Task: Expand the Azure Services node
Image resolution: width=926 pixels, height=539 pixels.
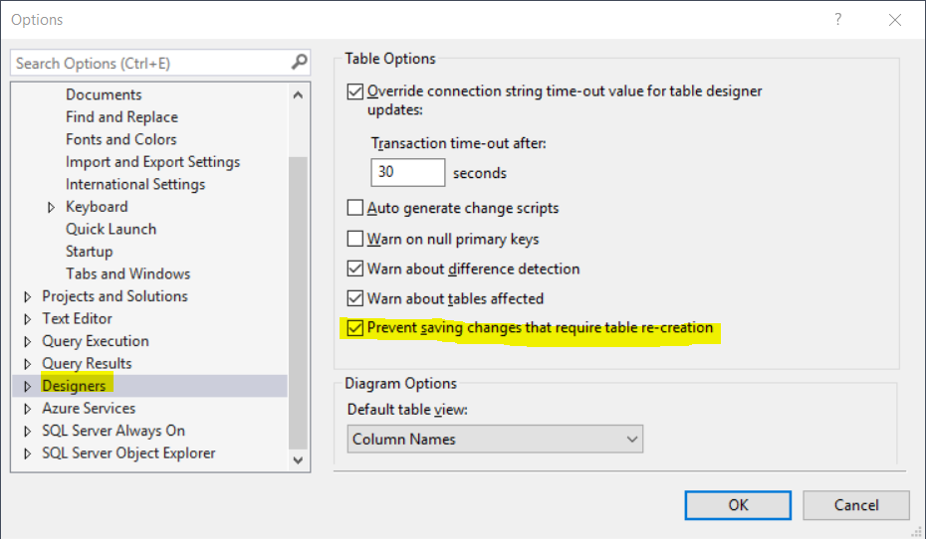Action: pos(27,409)
